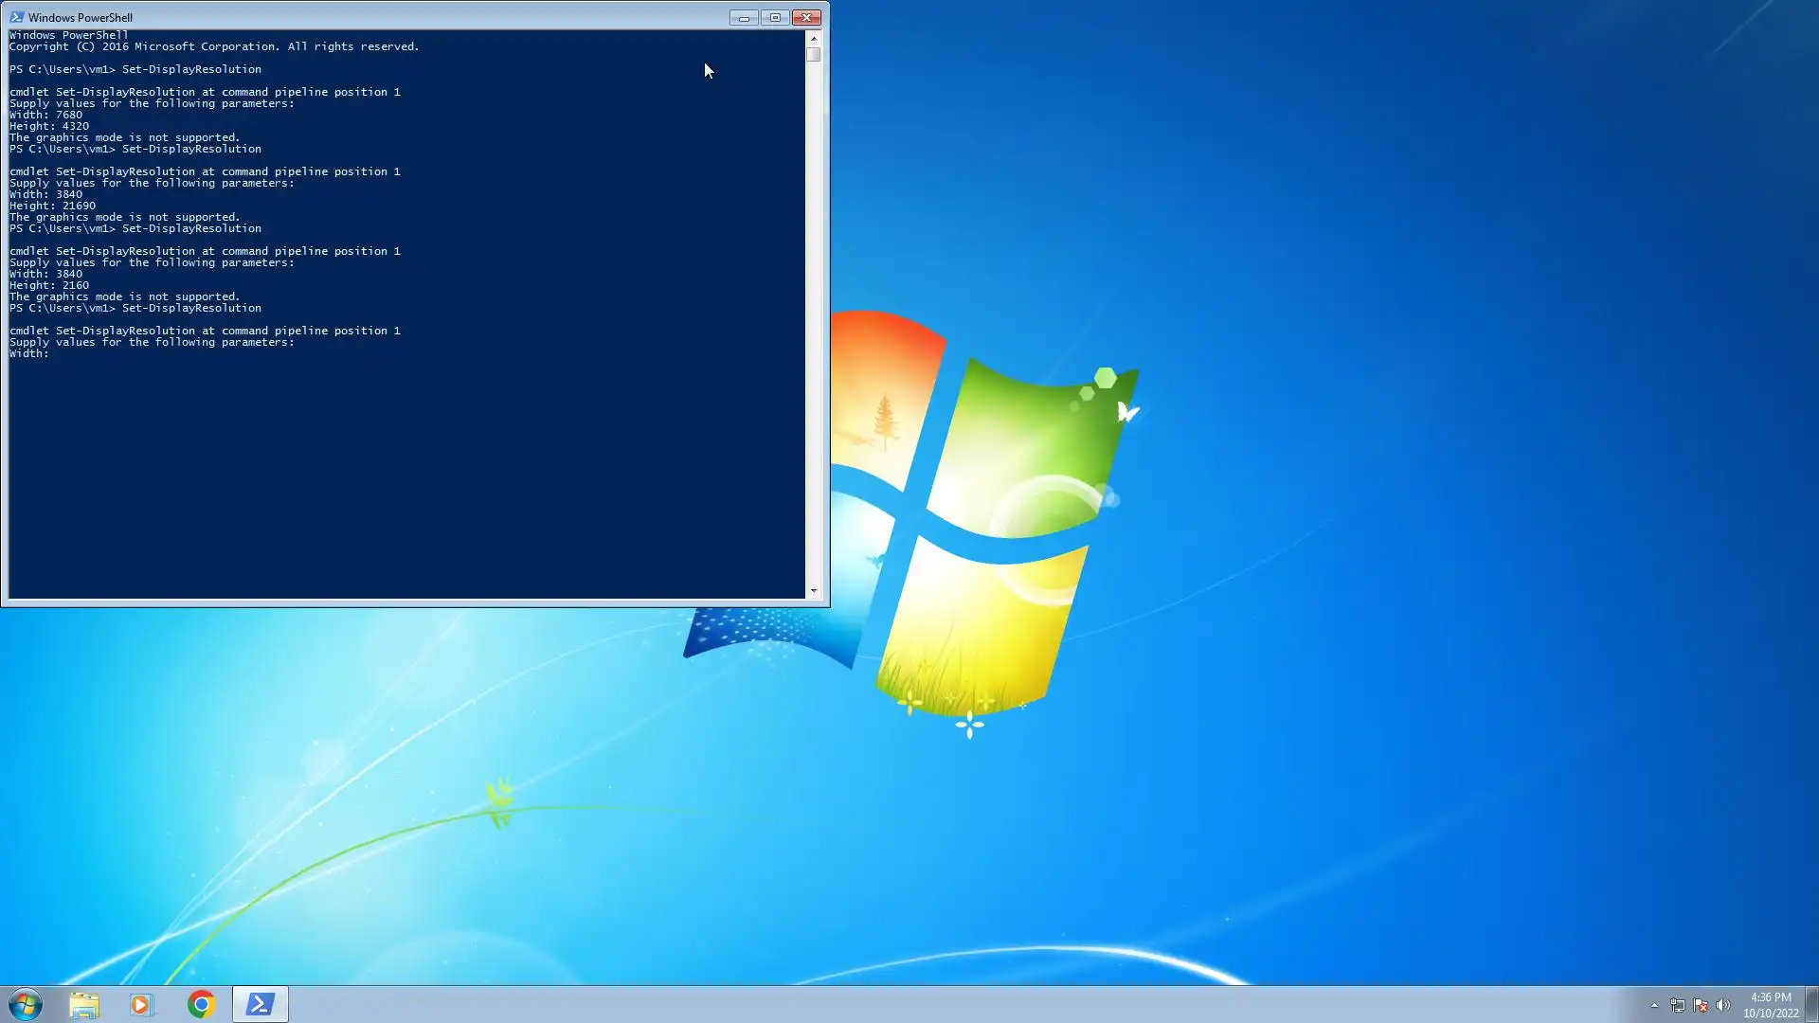The height and width of the screenshot is (1023, 1819).
Task: Click the console scrollbar down arrow
Action: tap(814, 591)
